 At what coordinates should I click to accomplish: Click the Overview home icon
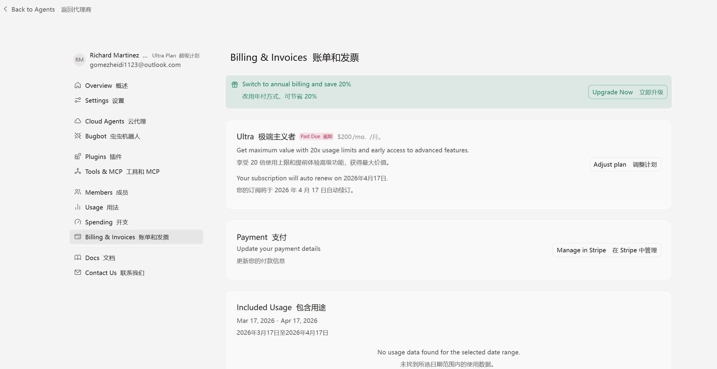[x=78, y=85]
